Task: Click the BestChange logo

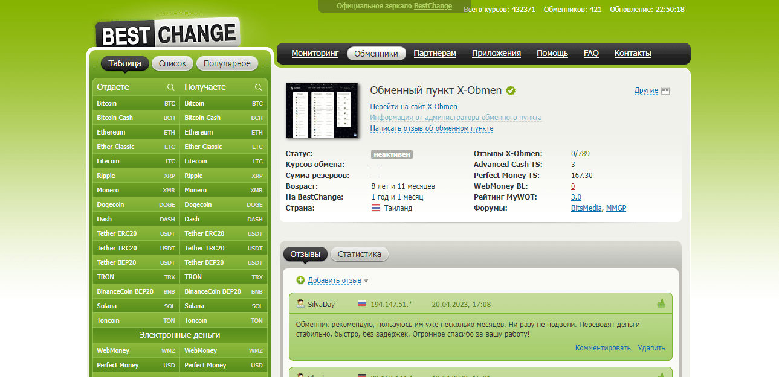Action: pos(167,33)
